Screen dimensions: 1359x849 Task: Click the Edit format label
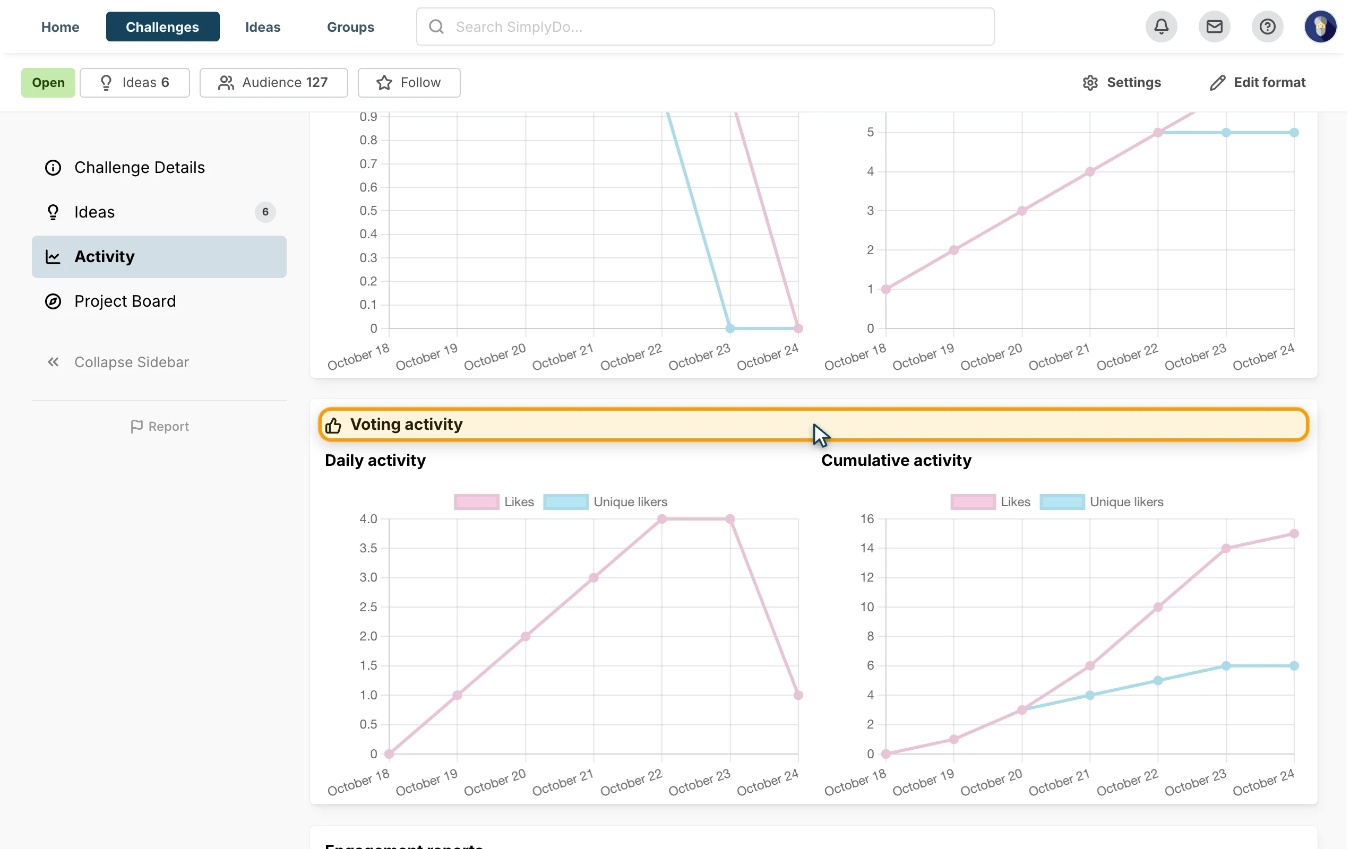[x=1269, y=83]
